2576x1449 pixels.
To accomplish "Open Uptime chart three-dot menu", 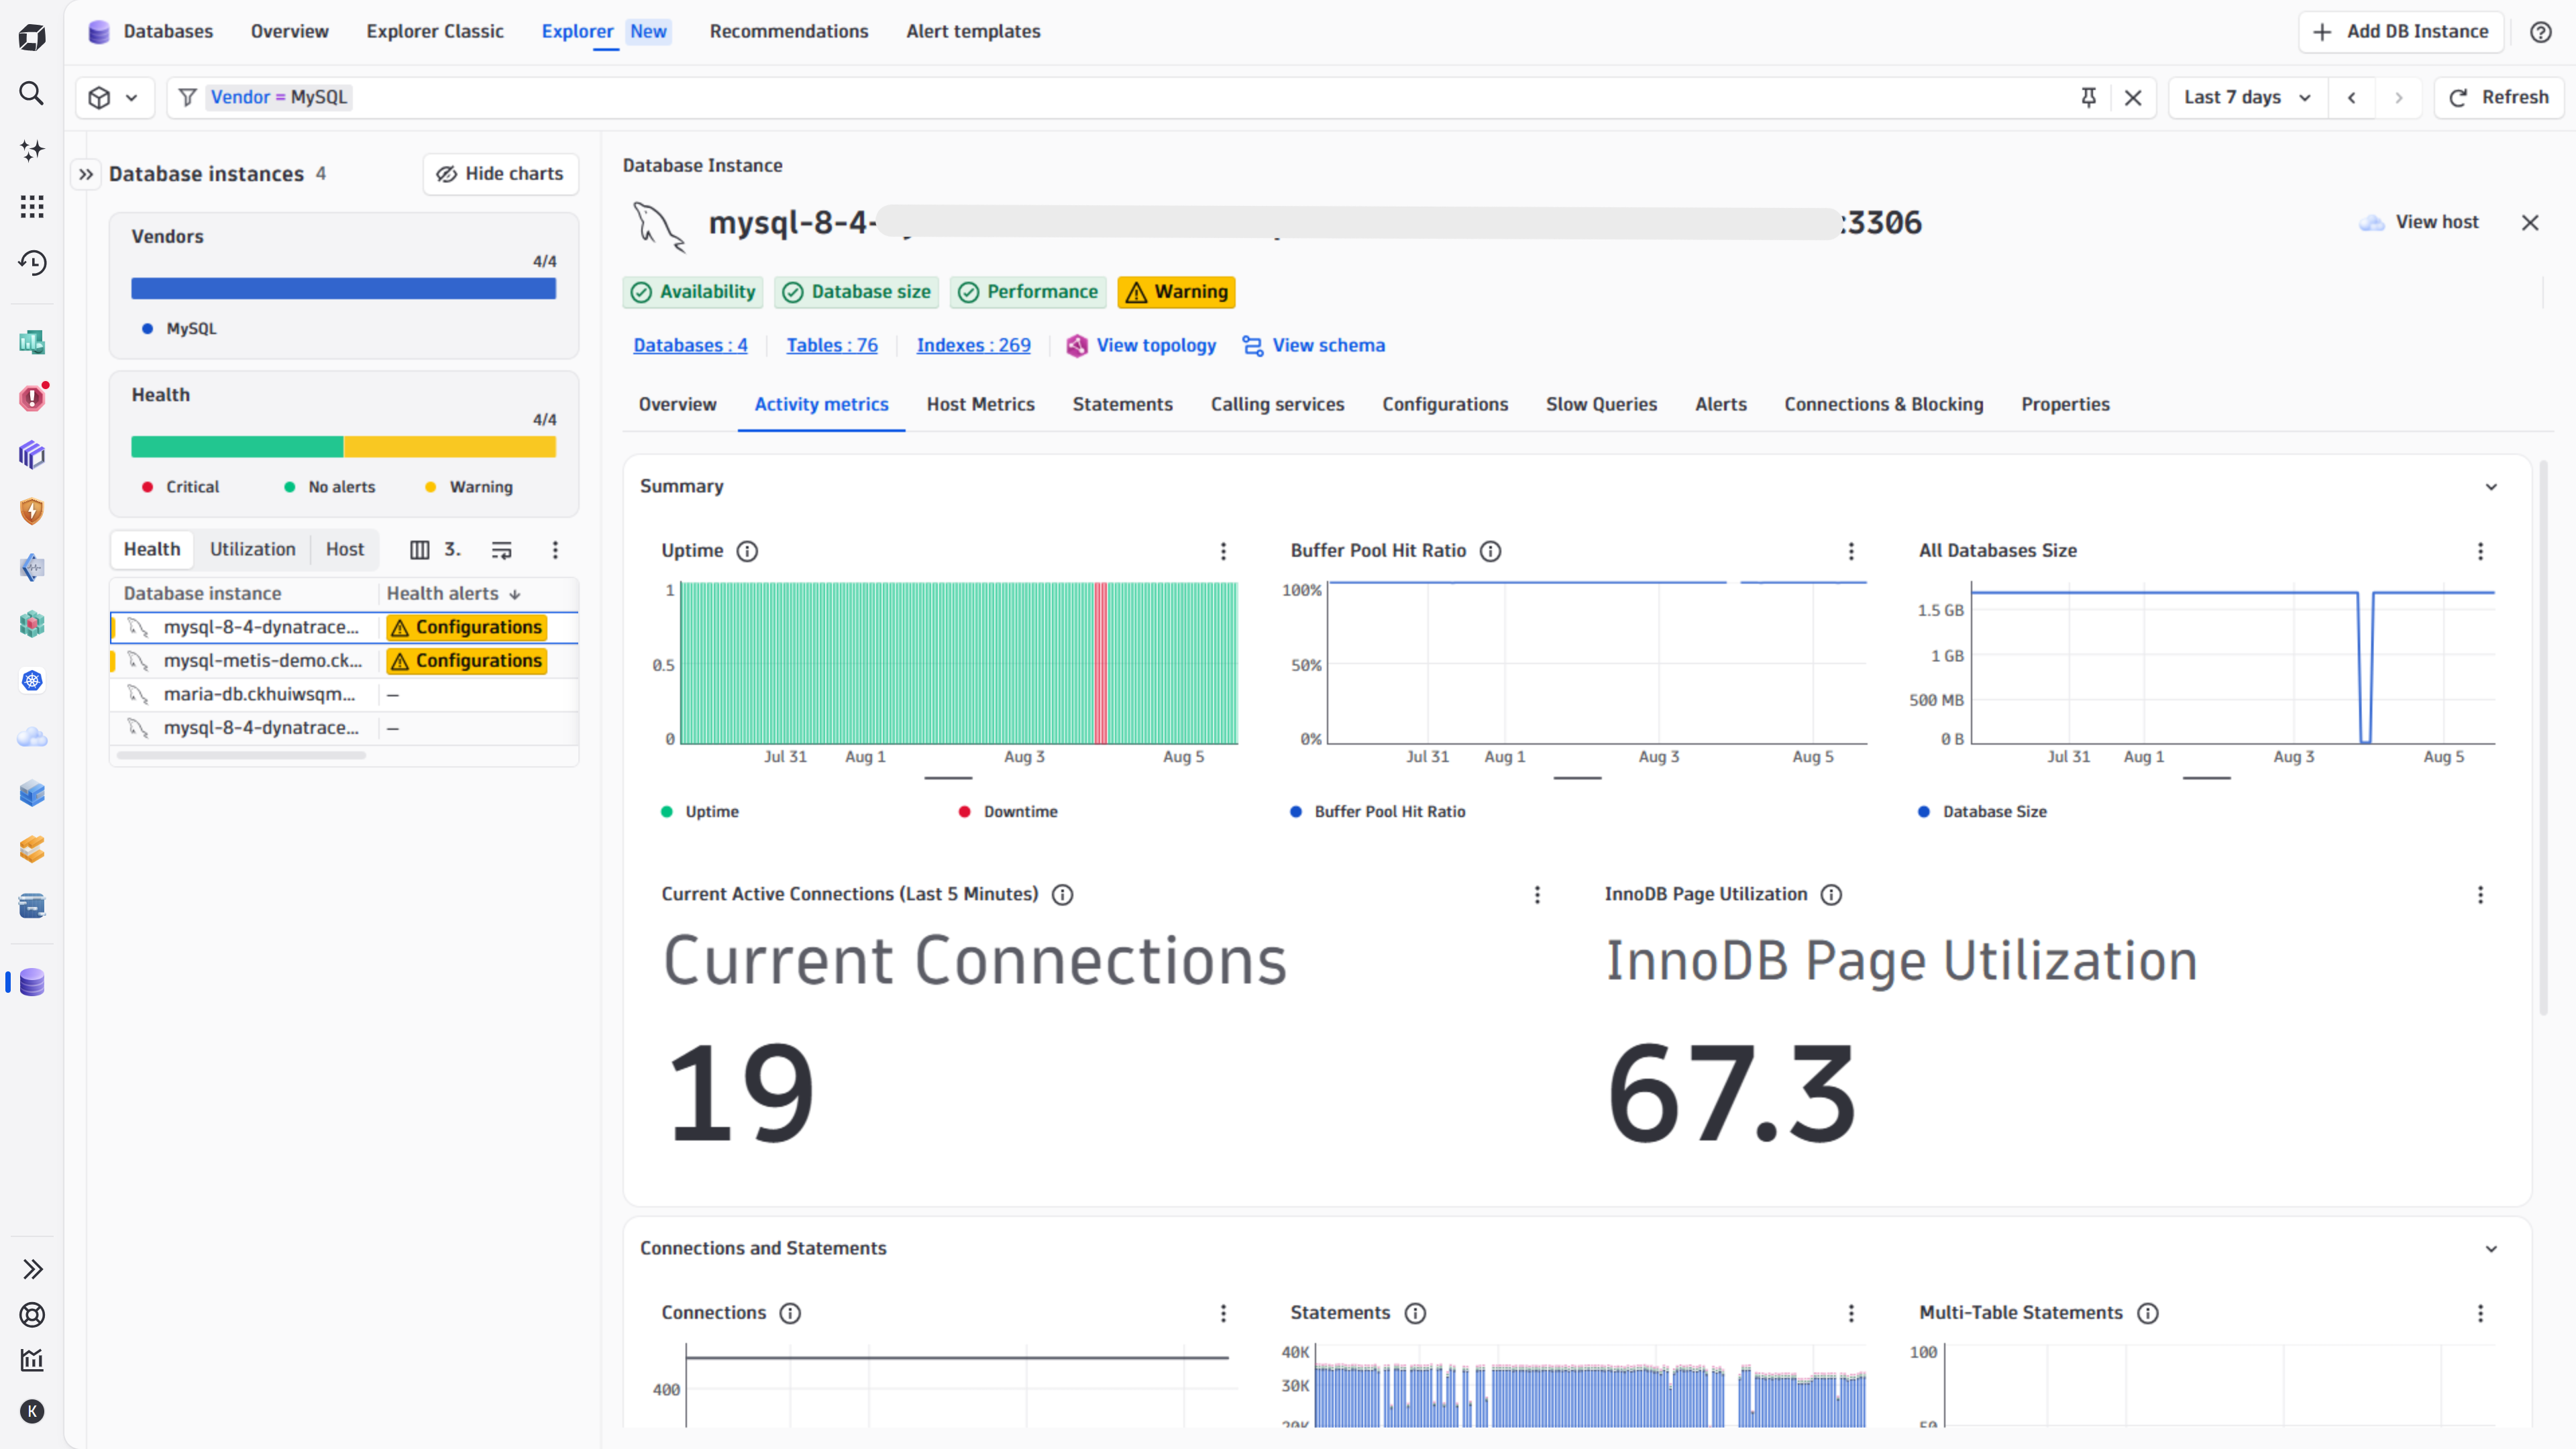I will (x=1223, y=551).
